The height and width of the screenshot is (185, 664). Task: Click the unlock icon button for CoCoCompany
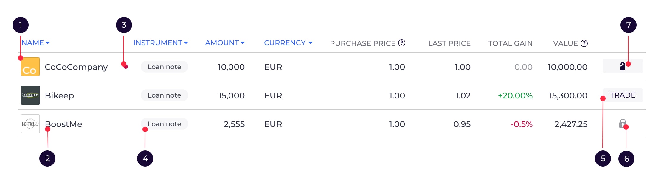coord(623,66)
